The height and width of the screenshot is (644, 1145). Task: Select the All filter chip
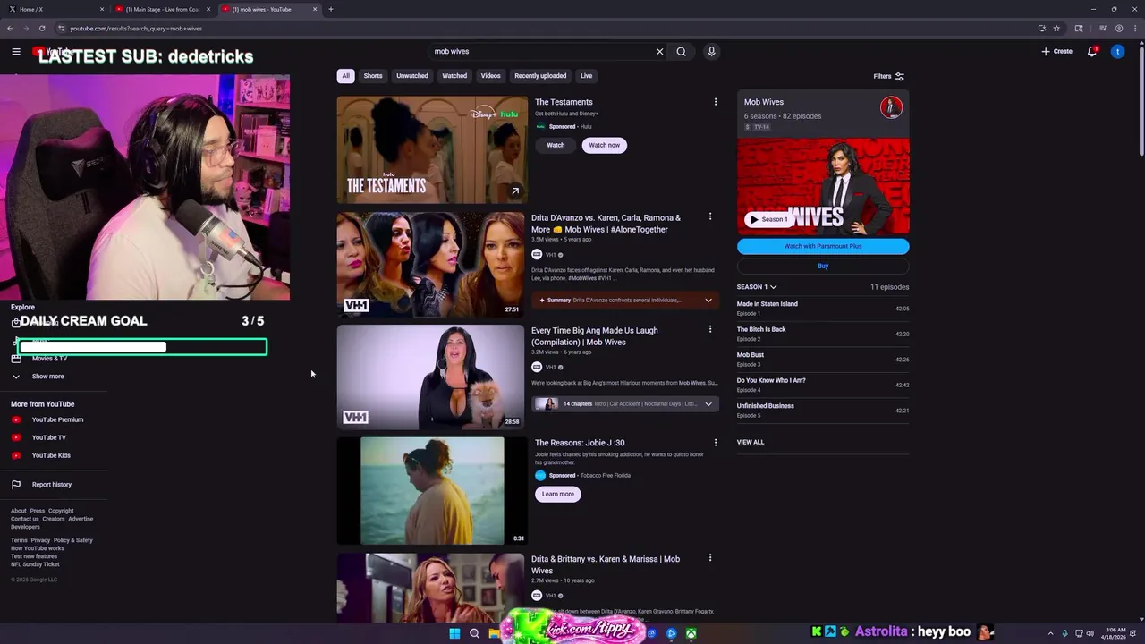click(345, 76)
